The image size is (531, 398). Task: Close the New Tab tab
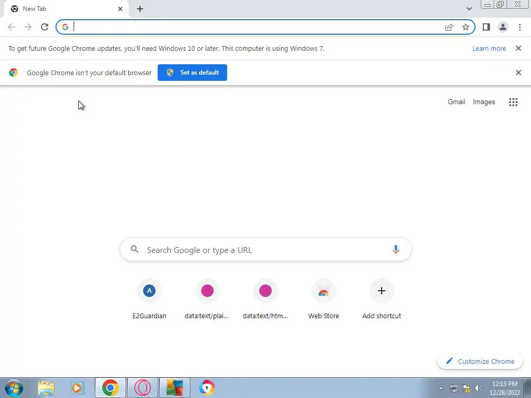120,9
